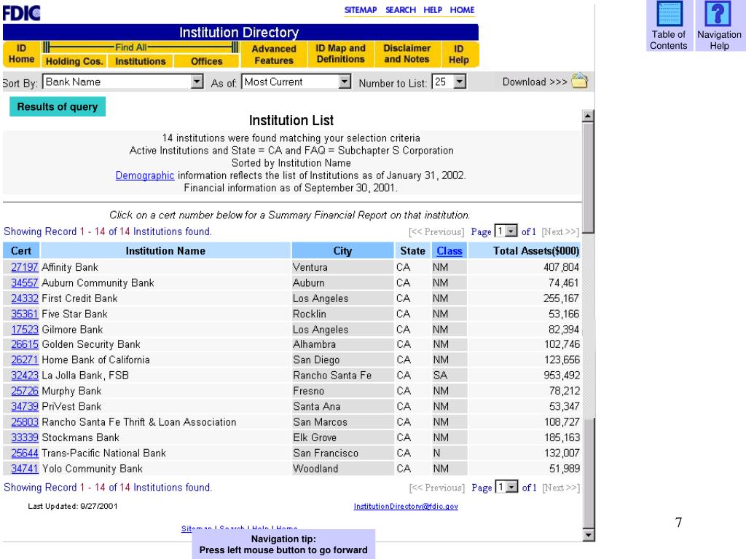746x559 pixels.
Task: Open cert 34741 for Yolo Community Bank
Action: click(x=24, y=469)
